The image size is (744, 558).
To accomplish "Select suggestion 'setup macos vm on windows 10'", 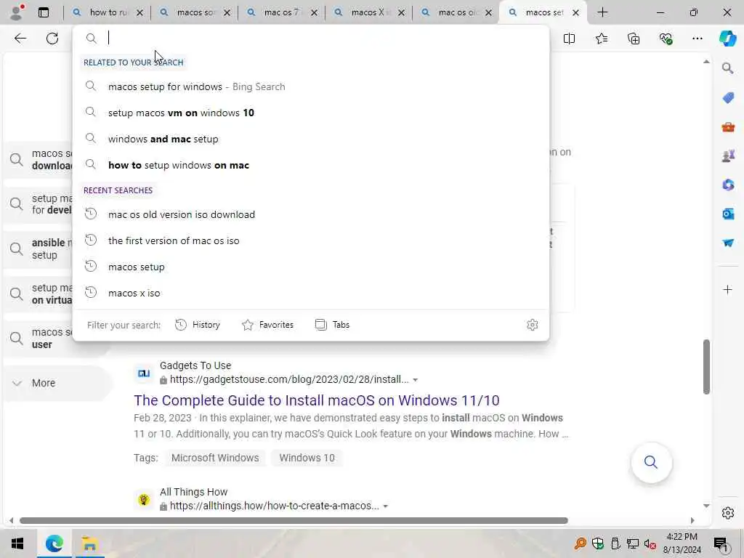I will (311, 113).
